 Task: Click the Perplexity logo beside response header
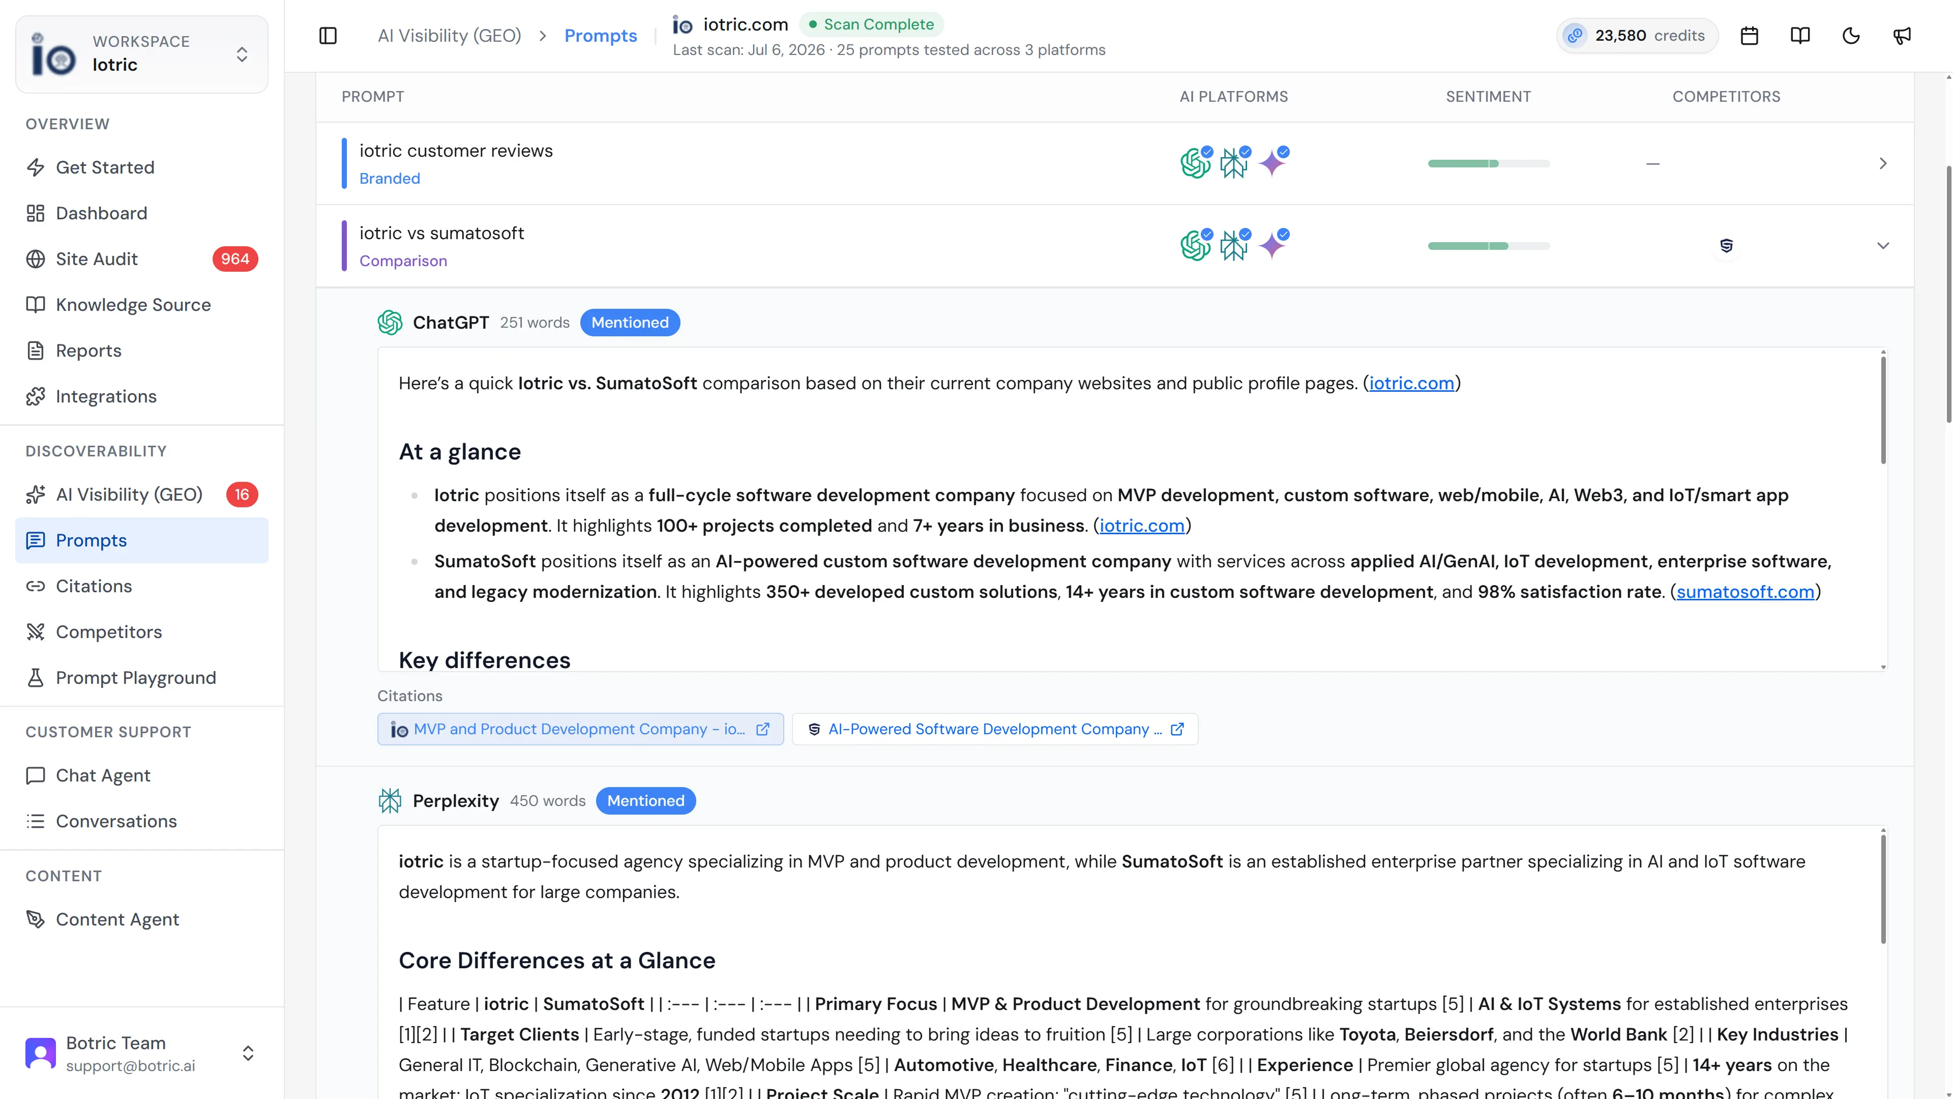[390, 801]
